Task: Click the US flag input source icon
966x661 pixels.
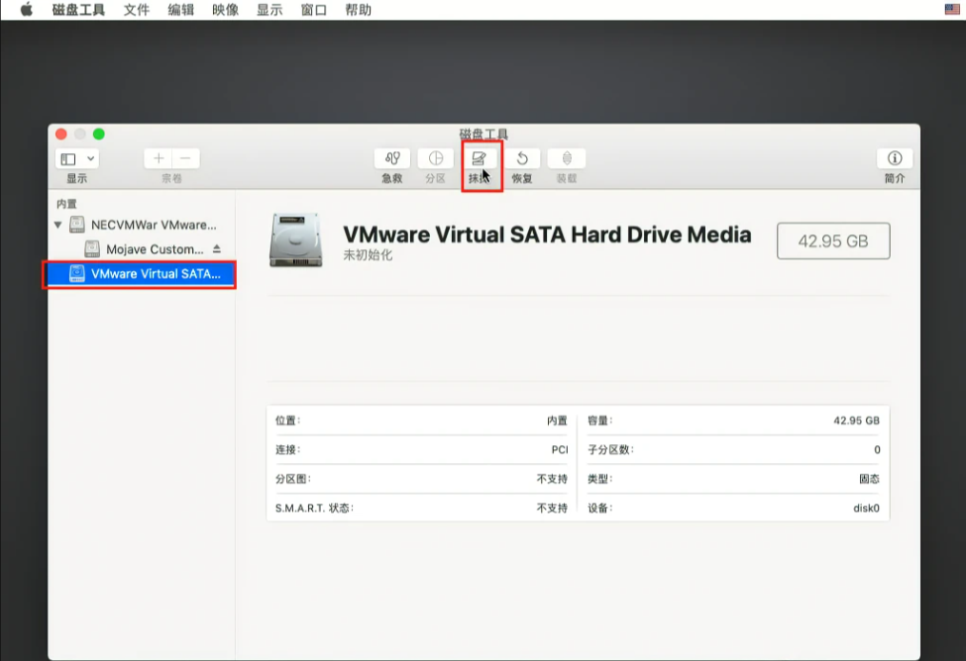Action: [952, 9]
